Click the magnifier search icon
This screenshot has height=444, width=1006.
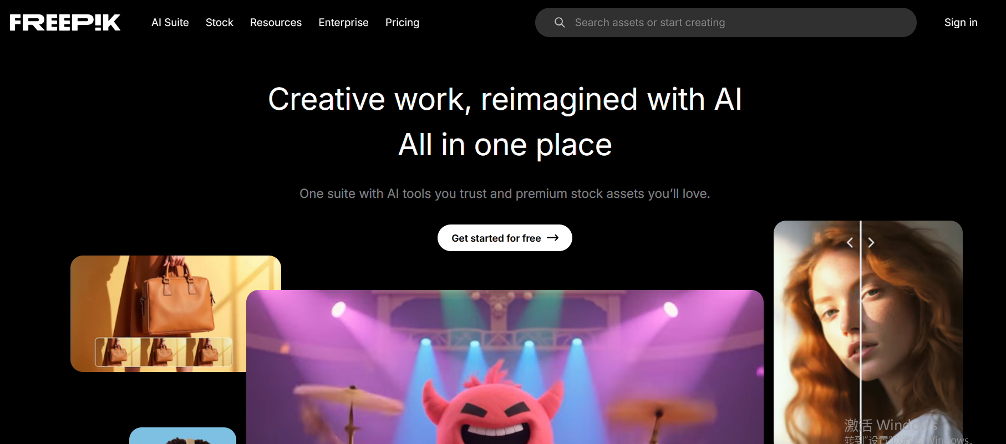(560, 22)
